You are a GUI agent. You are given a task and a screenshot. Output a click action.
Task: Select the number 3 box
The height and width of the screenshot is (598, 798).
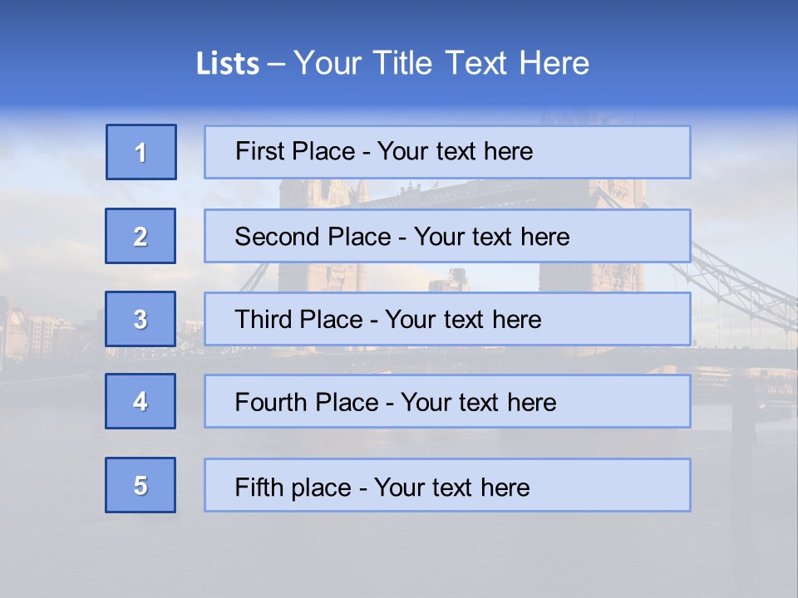(x=140, y=319)
